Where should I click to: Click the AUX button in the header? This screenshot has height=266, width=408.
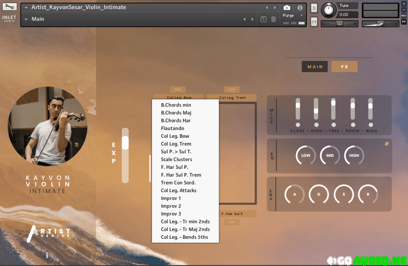(404, 16)
